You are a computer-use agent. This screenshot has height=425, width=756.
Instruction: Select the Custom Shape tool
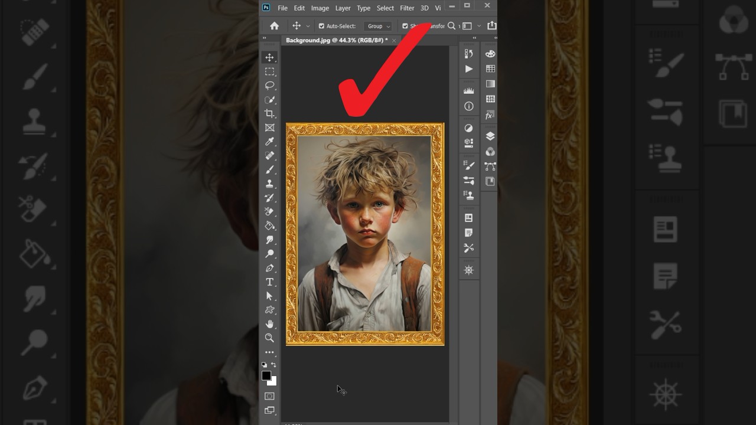(x=269, y=310)
